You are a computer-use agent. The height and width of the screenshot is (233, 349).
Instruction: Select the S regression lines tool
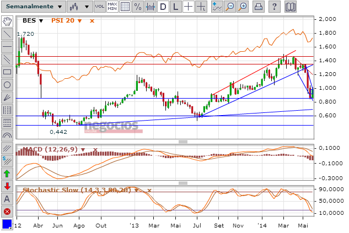coord(7,161)
